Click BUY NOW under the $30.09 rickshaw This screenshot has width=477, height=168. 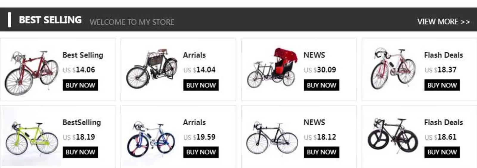click(x=321, y=85)
